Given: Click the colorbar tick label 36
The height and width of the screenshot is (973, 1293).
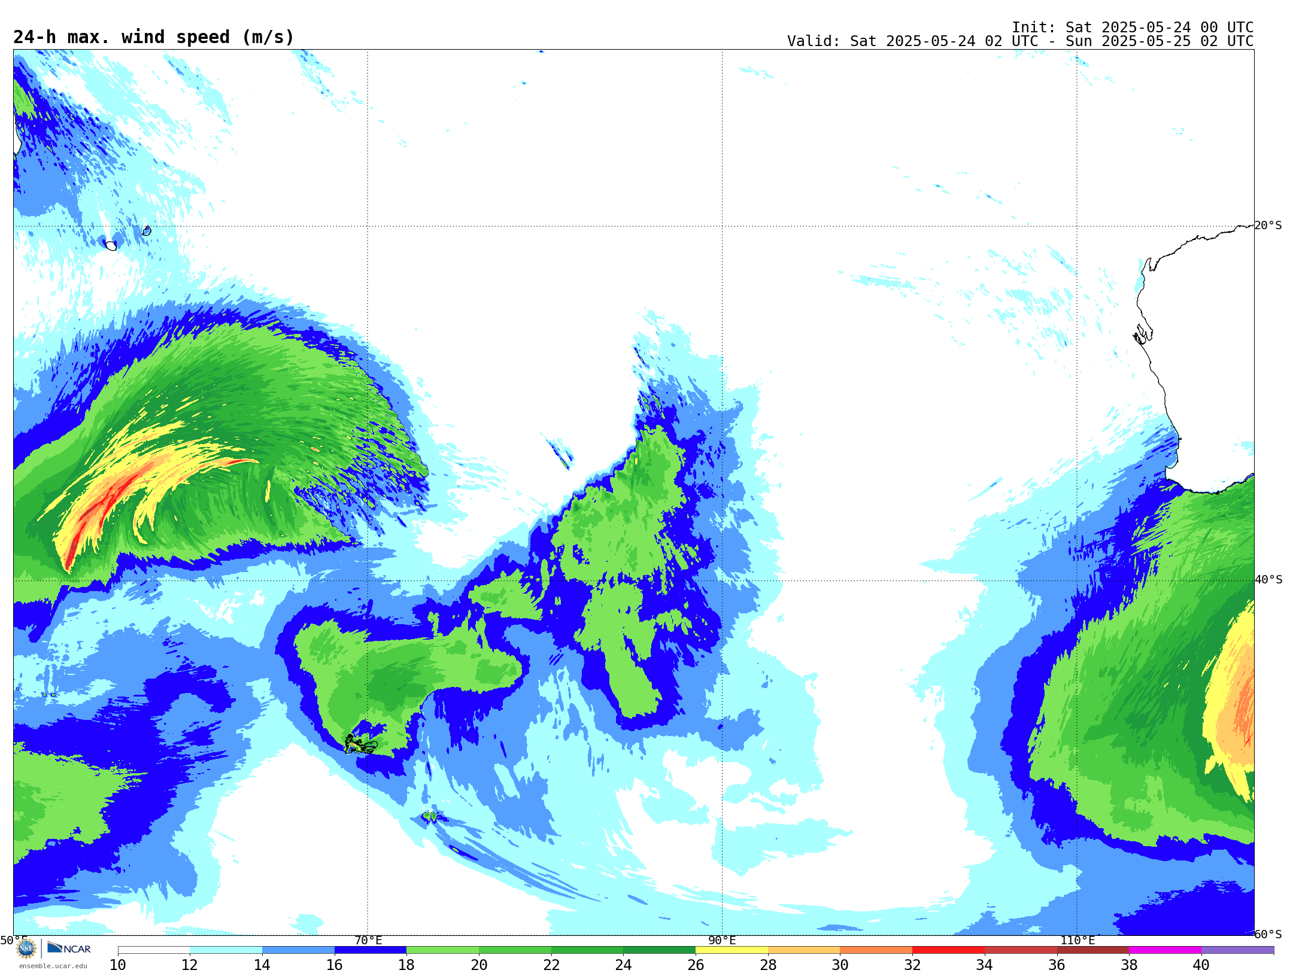Looking at the screenshot, I should click(1057, 965).
